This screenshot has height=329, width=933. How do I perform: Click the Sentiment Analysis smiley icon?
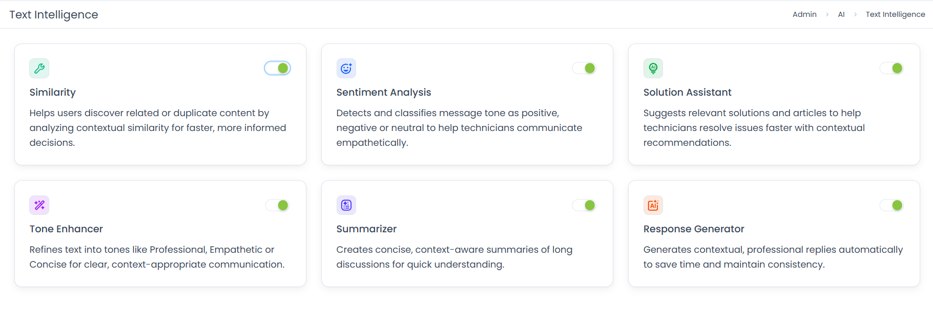[x=346, y=69]
